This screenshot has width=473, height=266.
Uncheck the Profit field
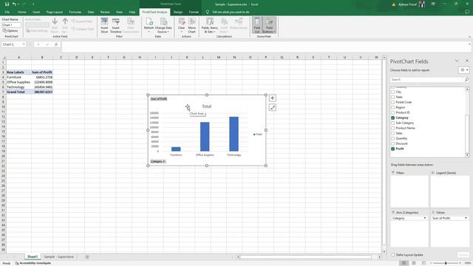point(392,149)
